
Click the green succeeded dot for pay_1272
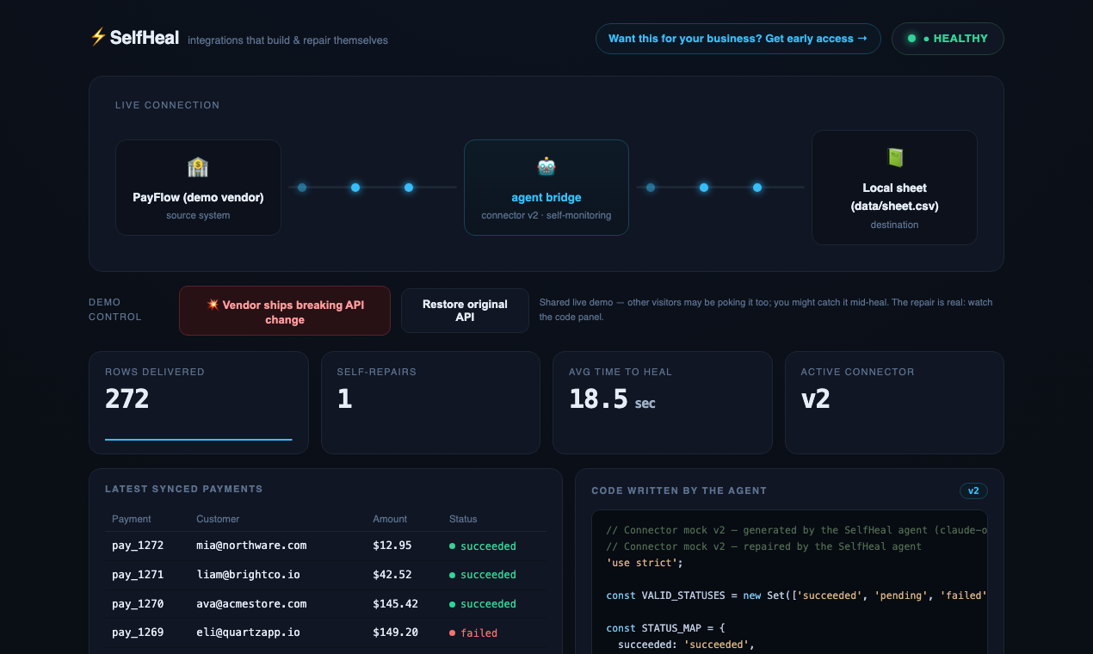click(x=453, y=546)
